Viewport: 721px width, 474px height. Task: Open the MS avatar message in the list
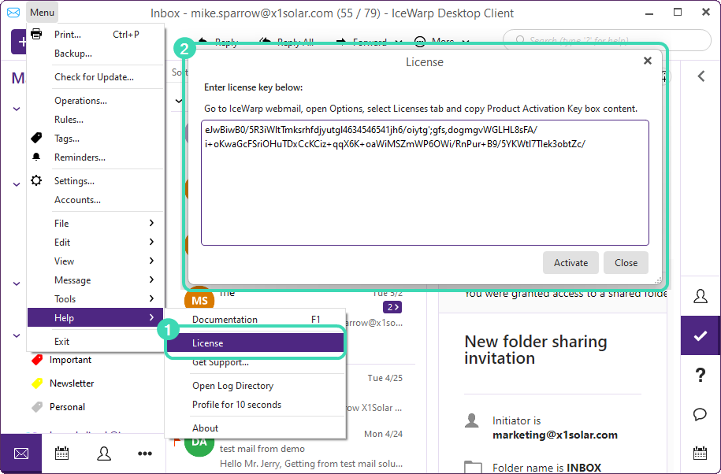[x=199, y=301]
